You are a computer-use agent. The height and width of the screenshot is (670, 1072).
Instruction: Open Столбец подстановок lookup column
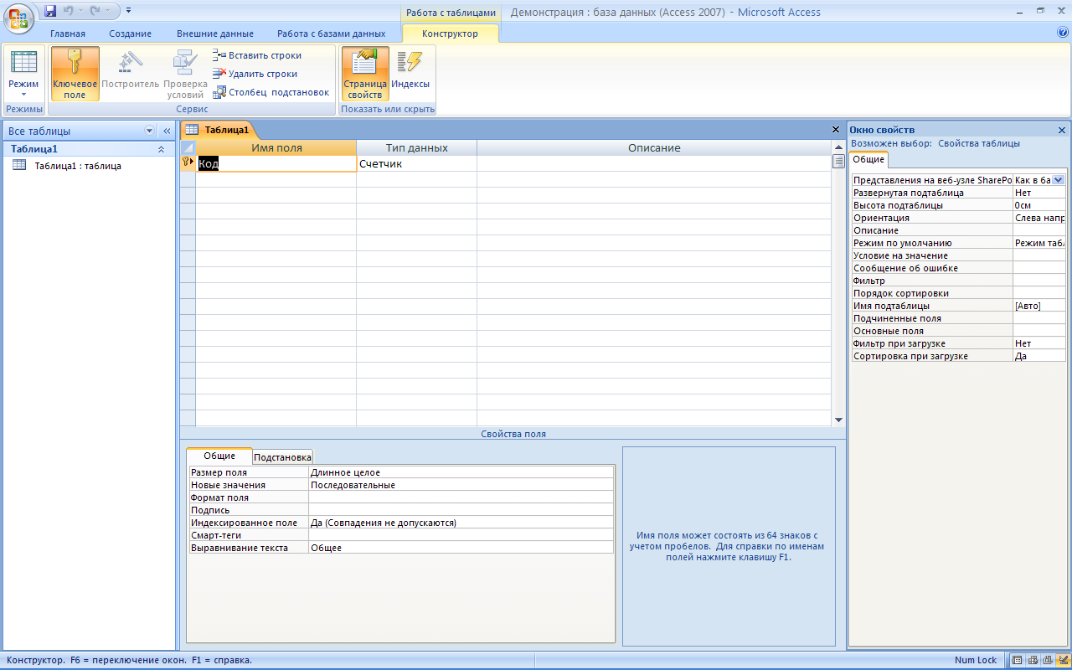271,92
